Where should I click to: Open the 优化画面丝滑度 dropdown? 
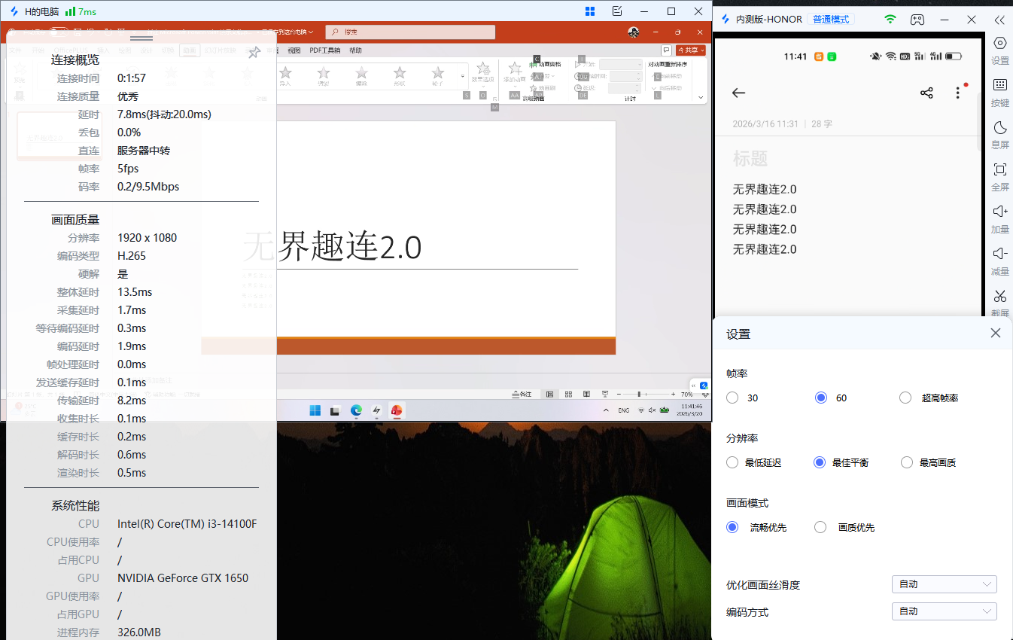pyautogui.click(x=944, y=584)
